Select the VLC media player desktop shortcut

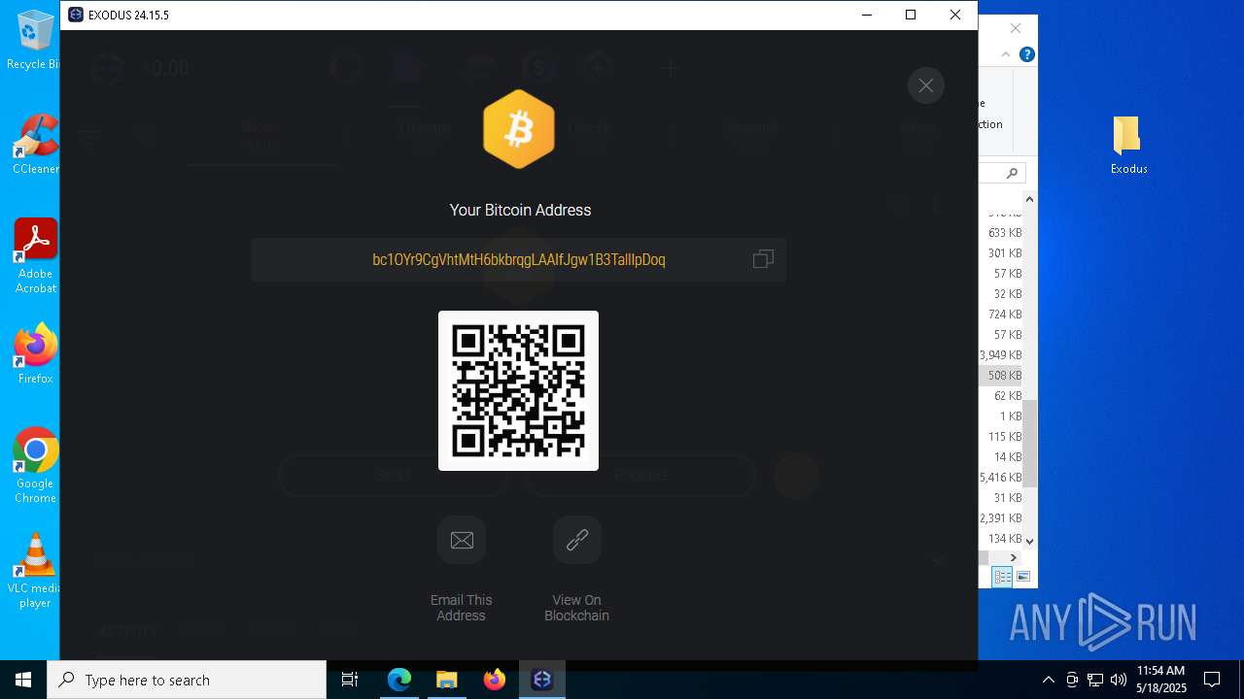(x=35, y=571)
